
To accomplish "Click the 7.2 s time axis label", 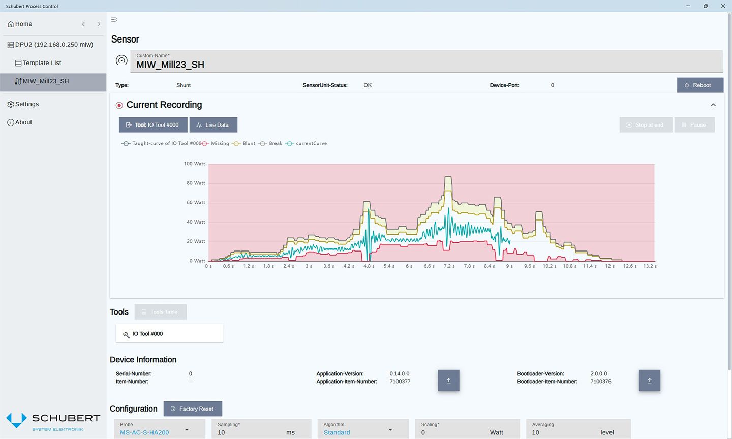I will (449, 266).
